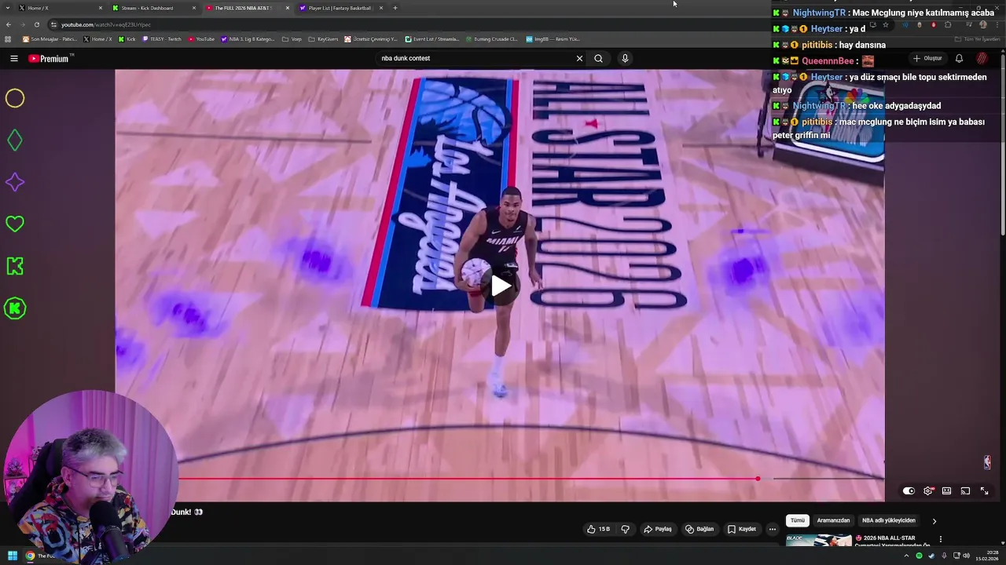Close the Stream - Kick Dashboard tab
Screen dimensions: 1006x565
click(194, 8)
